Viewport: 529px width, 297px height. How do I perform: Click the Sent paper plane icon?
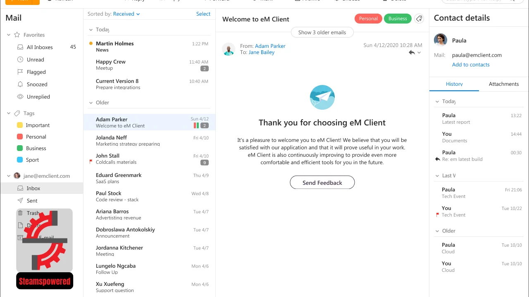pyautogui.click(x=20, y=200)
